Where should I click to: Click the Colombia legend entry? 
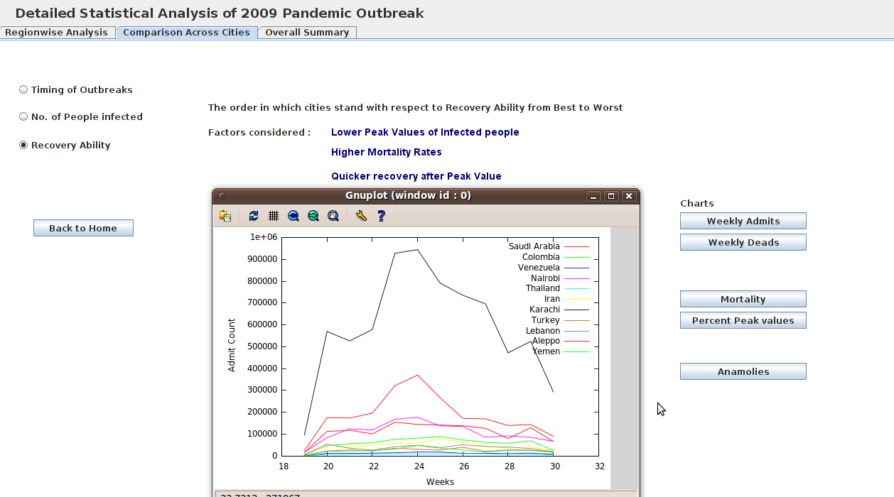point(541,257)
